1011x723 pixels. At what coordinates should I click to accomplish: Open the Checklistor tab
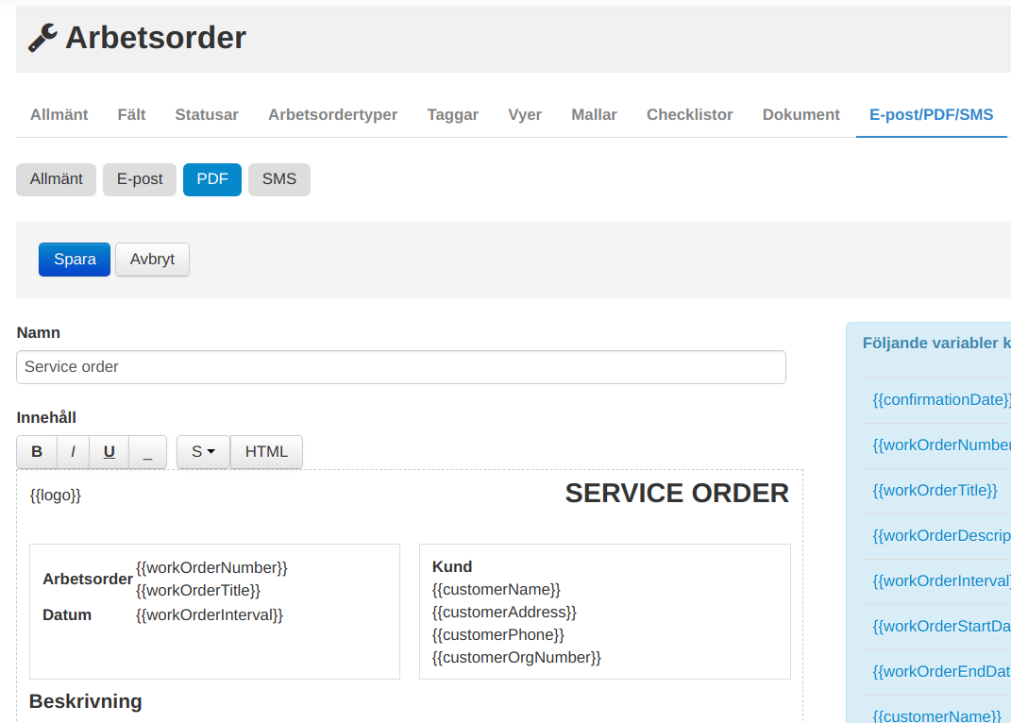[x=689, y=115]
